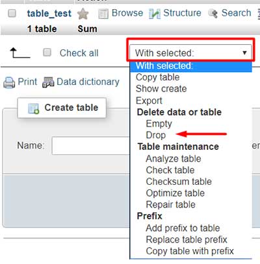Click the Check all link text
The image size is (260, 264).
[x=79, y=53]
